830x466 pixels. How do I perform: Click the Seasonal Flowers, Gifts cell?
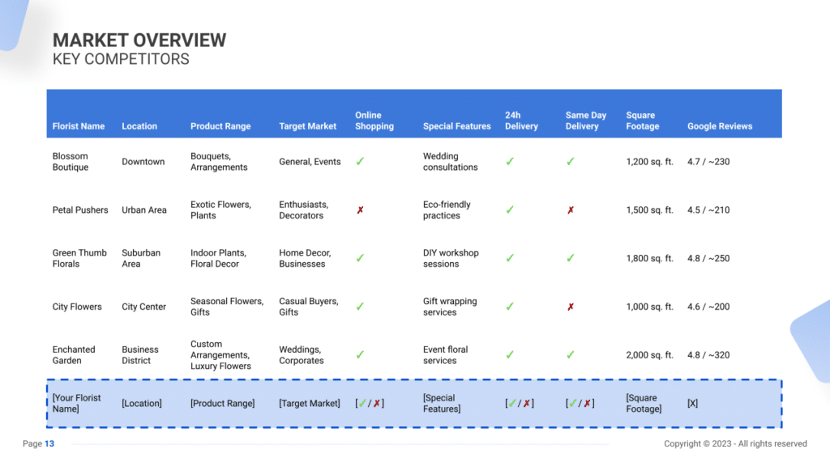pos(227,307)
